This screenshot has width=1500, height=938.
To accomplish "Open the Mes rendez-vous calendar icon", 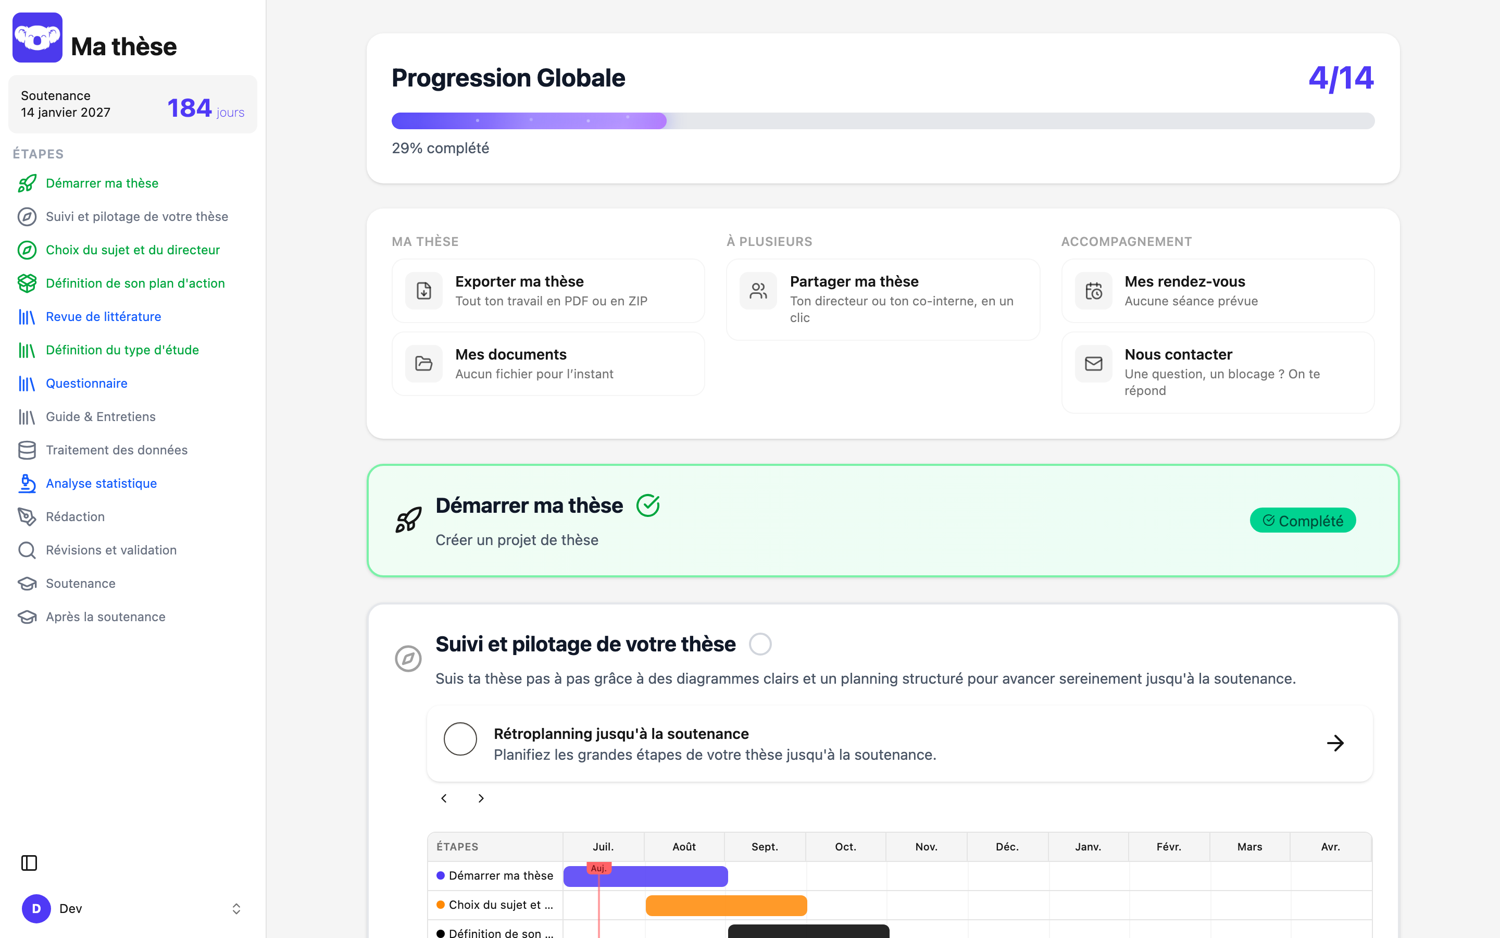I will coord(1093,290).
